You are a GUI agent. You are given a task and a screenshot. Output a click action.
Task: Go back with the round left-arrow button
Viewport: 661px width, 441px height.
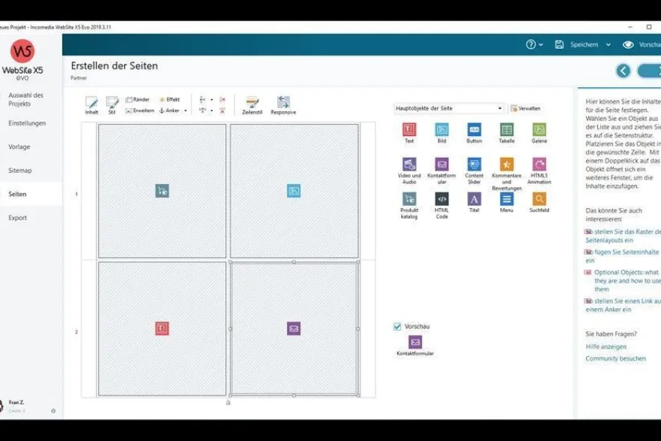point(623,71)
